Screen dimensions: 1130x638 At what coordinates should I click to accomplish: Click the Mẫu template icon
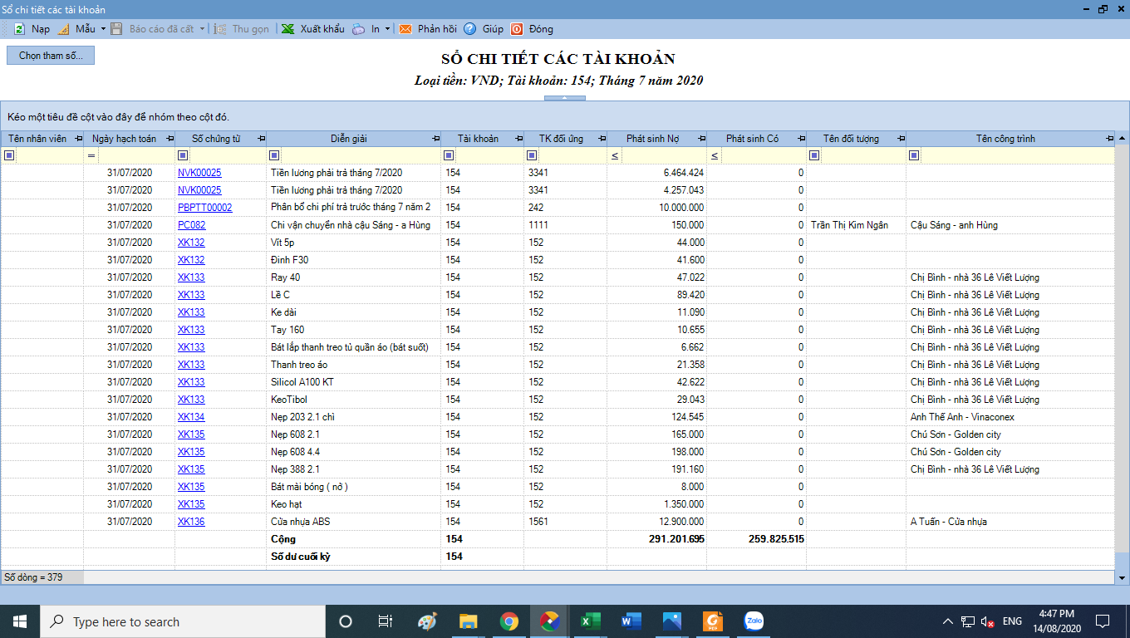pyautogui.click(x=63, y=29)
